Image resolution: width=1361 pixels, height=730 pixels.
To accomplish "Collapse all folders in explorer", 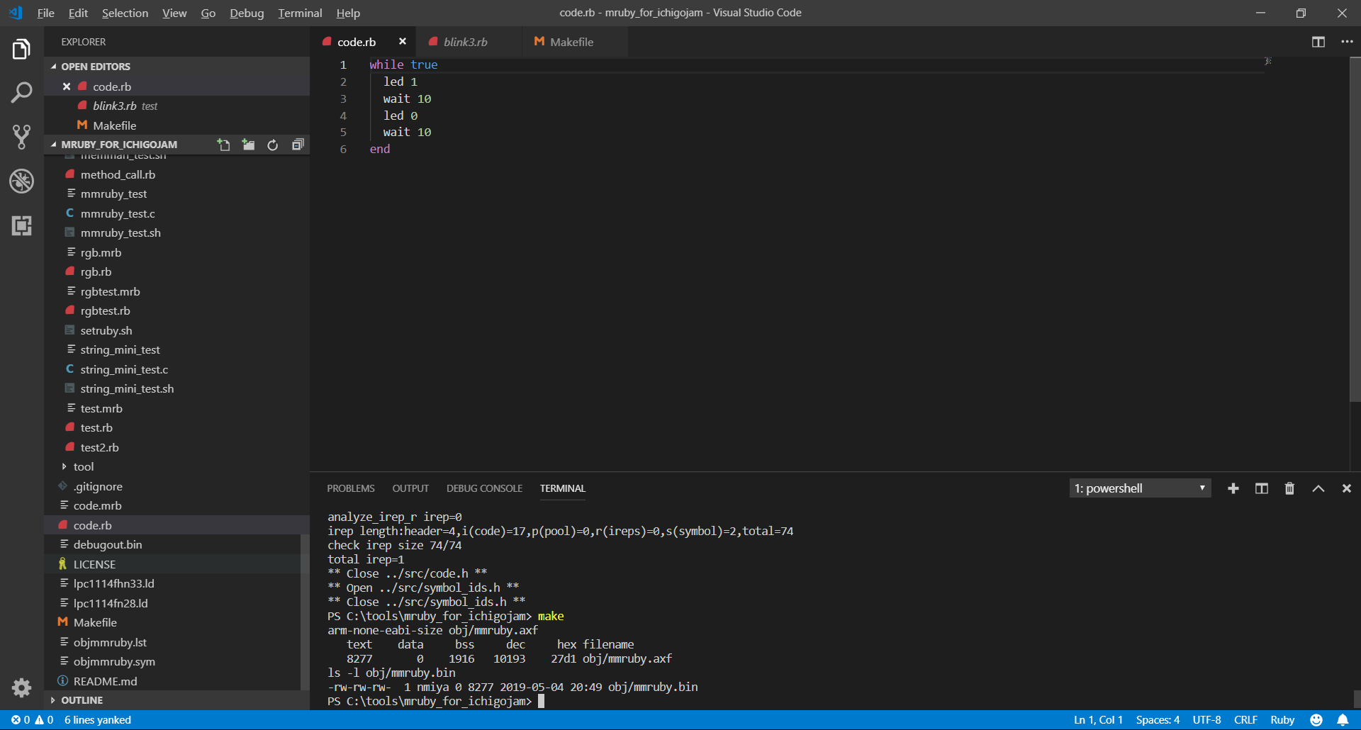I will pos(298,145).
